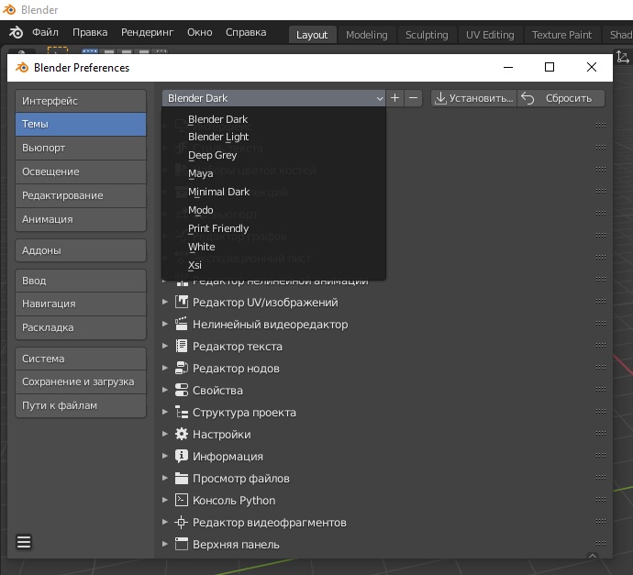The width and height of the screenshot is (633, 575).
Task: Expand the Редактор UV/изображений section
Action: coord(166,303)
